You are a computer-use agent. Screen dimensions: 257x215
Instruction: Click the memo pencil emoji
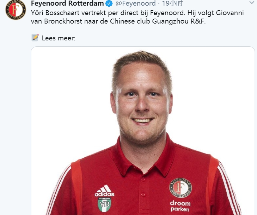[35, 38]
